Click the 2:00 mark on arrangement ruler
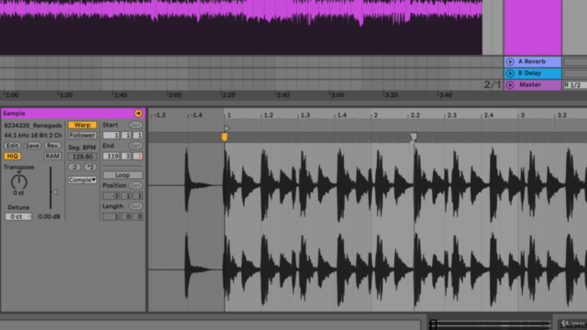587x330 pixels. point(174,95)
